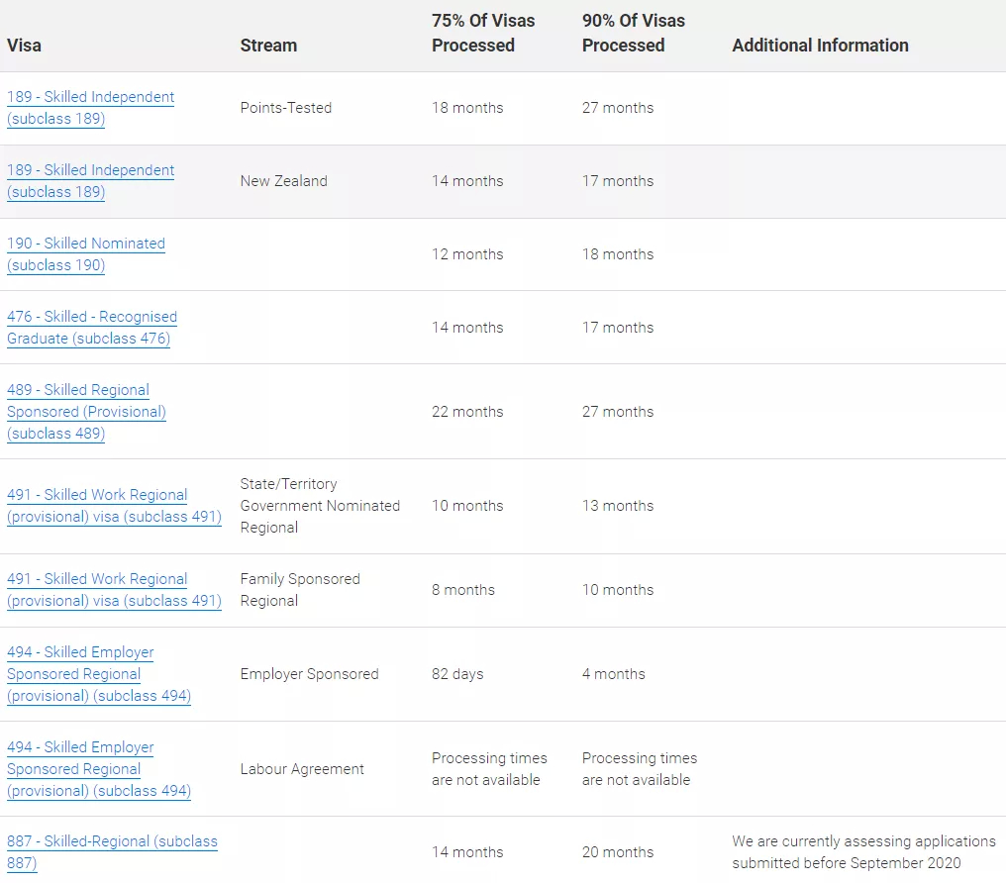Image resolution: width=1006 pixels, height=883 pixels.
Task: Select the Points-Tested stream cell
Action: tap(286, 108)
